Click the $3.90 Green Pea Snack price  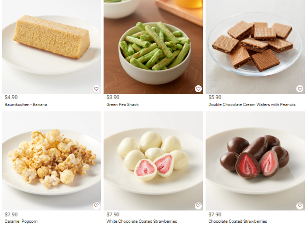[x=113, y=98]
